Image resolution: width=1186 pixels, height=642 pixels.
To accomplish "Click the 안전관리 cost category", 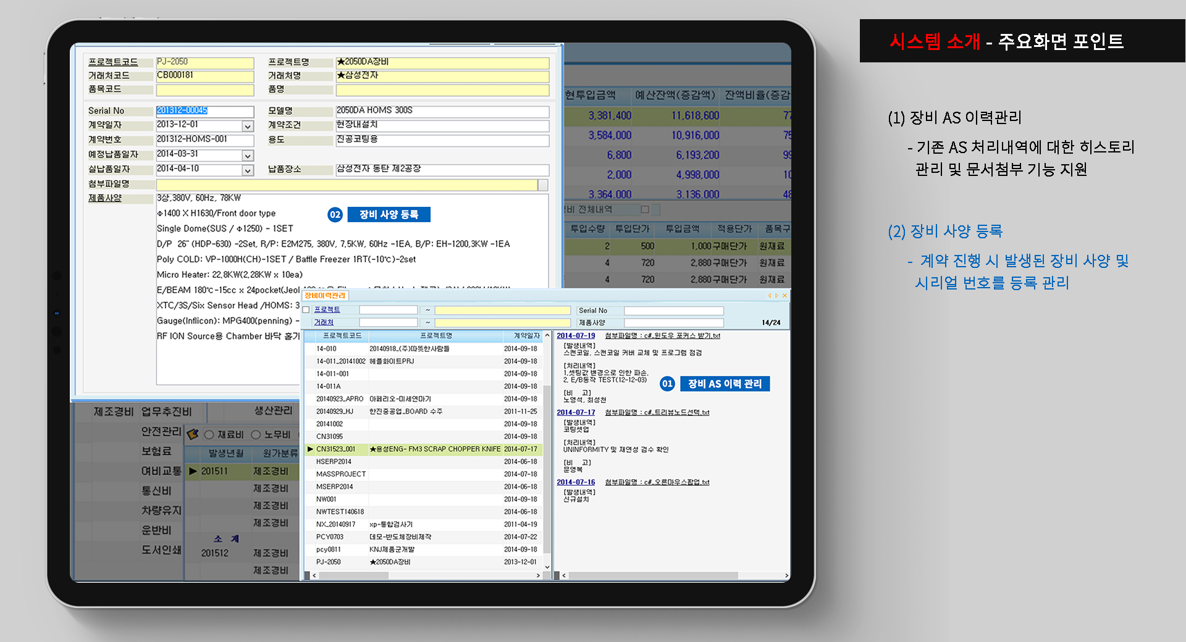I will pos(161,431).
